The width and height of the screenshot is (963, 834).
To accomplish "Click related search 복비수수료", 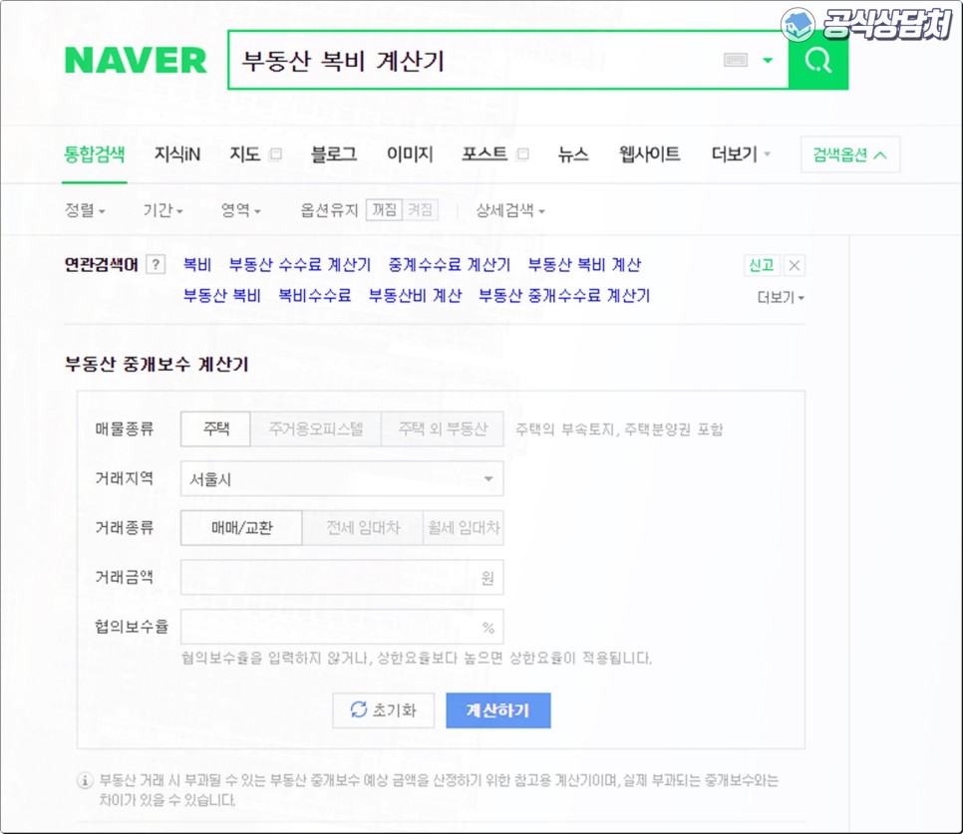I will pos(314,295).
